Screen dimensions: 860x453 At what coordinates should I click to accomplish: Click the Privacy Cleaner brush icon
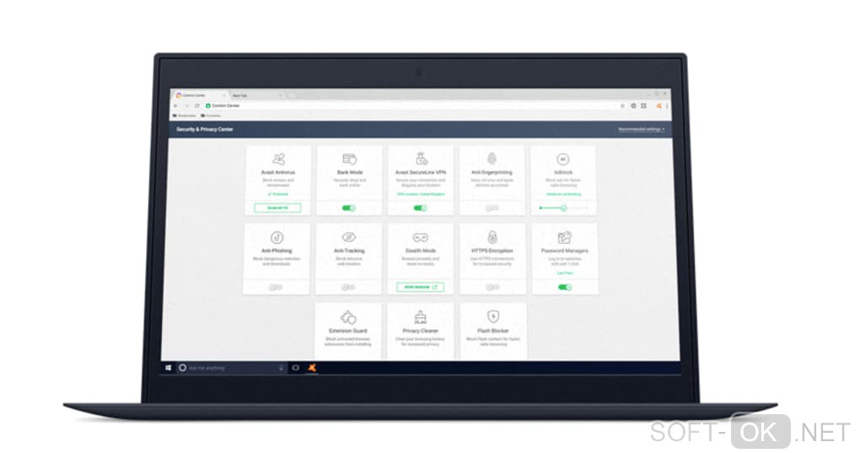click(x=421, y=317)
